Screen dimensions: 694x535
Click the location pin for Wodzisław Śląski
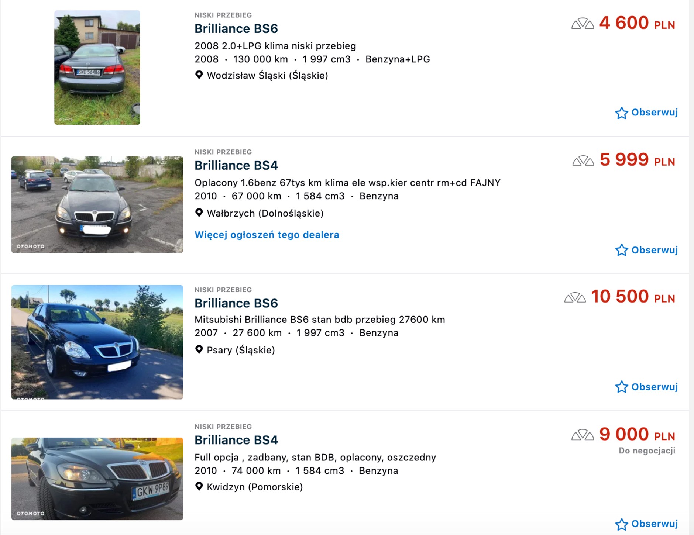[199, 75]
